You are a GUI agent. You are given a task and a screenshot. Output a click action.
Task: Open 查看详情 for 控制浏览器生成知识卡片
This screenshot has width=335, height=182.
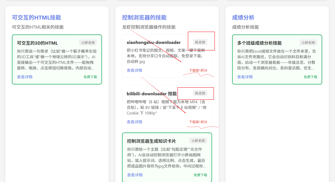tap(135, 175)
